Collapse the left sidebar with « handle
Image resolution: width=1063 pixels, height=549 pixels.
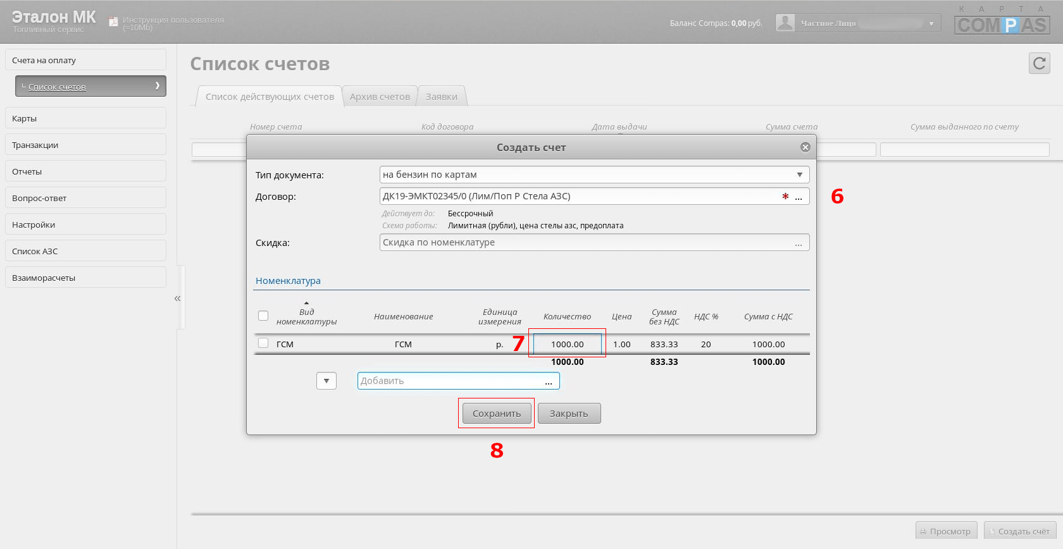(x=177, y=298)
